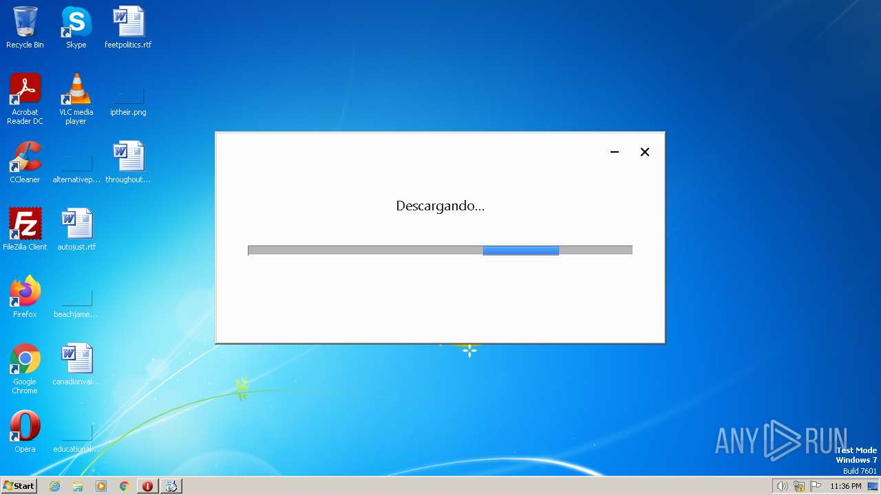Select the canadianval... document icon

click(x=76, y=364)
